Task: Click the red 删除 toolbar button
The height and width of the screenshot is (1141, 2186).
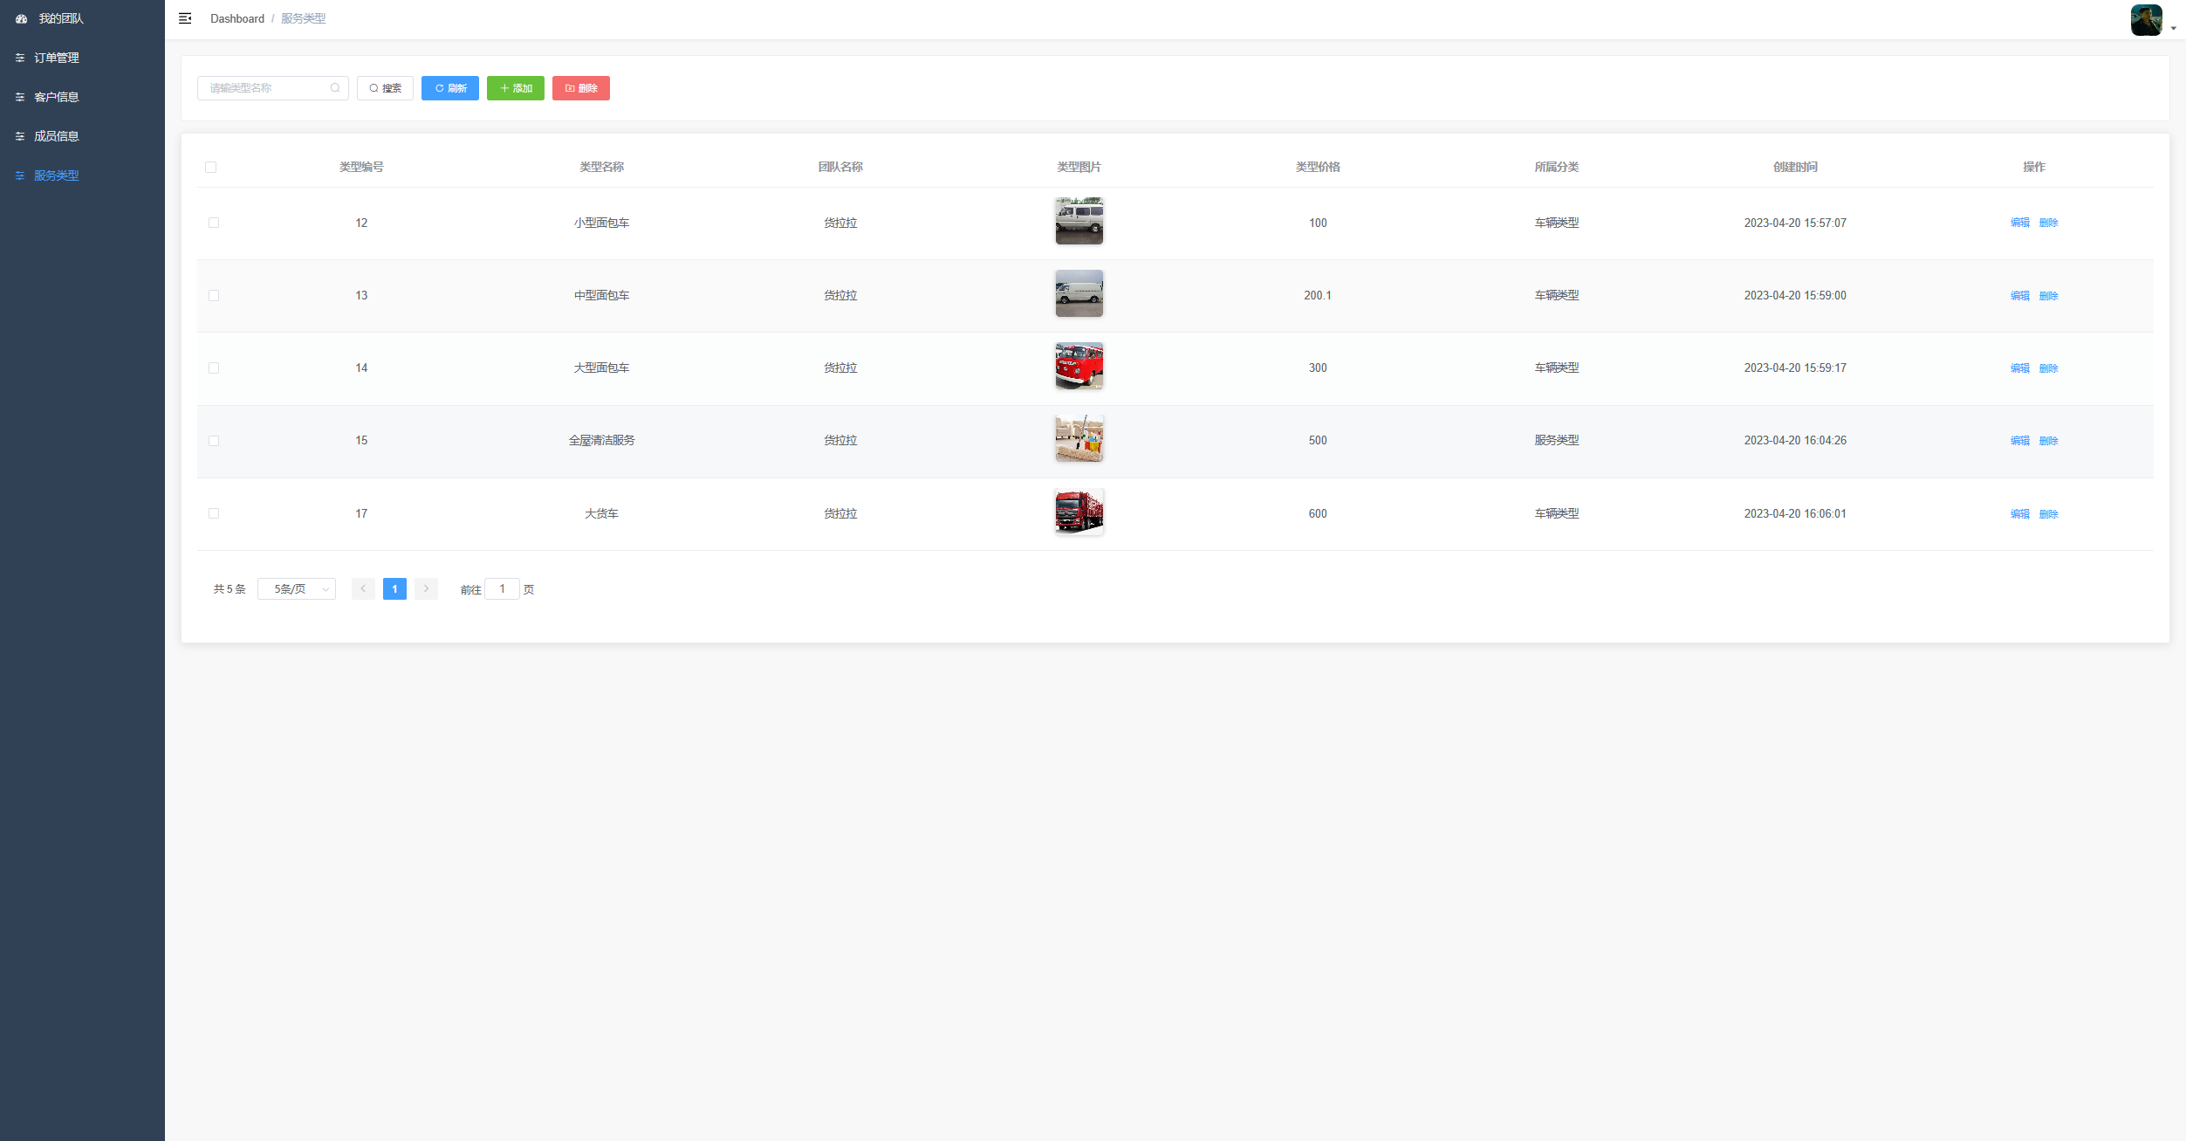Action: point(581,88)
